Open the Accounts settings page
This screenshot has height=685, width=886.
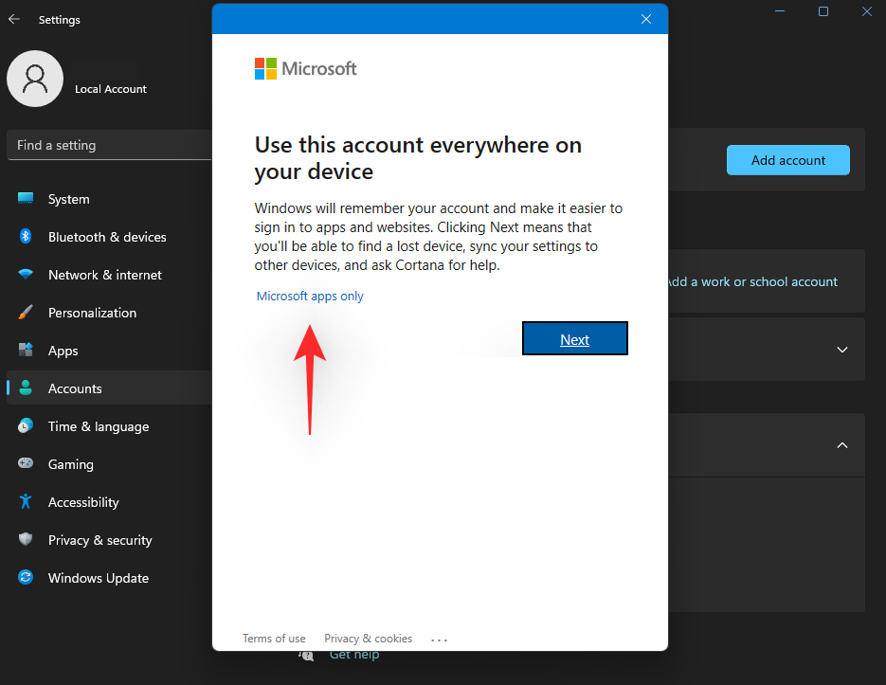pyautogui.click(x=75, y=388)
